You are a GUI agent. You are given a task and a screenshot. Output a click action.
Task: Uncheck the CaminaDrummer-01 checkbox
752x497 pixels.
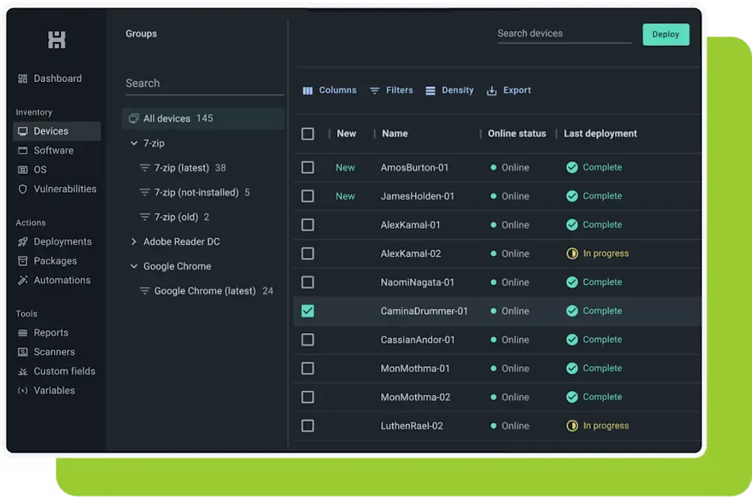[x=308, y=311]
